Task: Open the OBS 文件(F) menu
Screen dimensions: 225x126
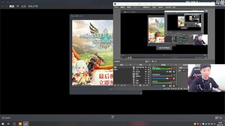Action: [116, 7]
